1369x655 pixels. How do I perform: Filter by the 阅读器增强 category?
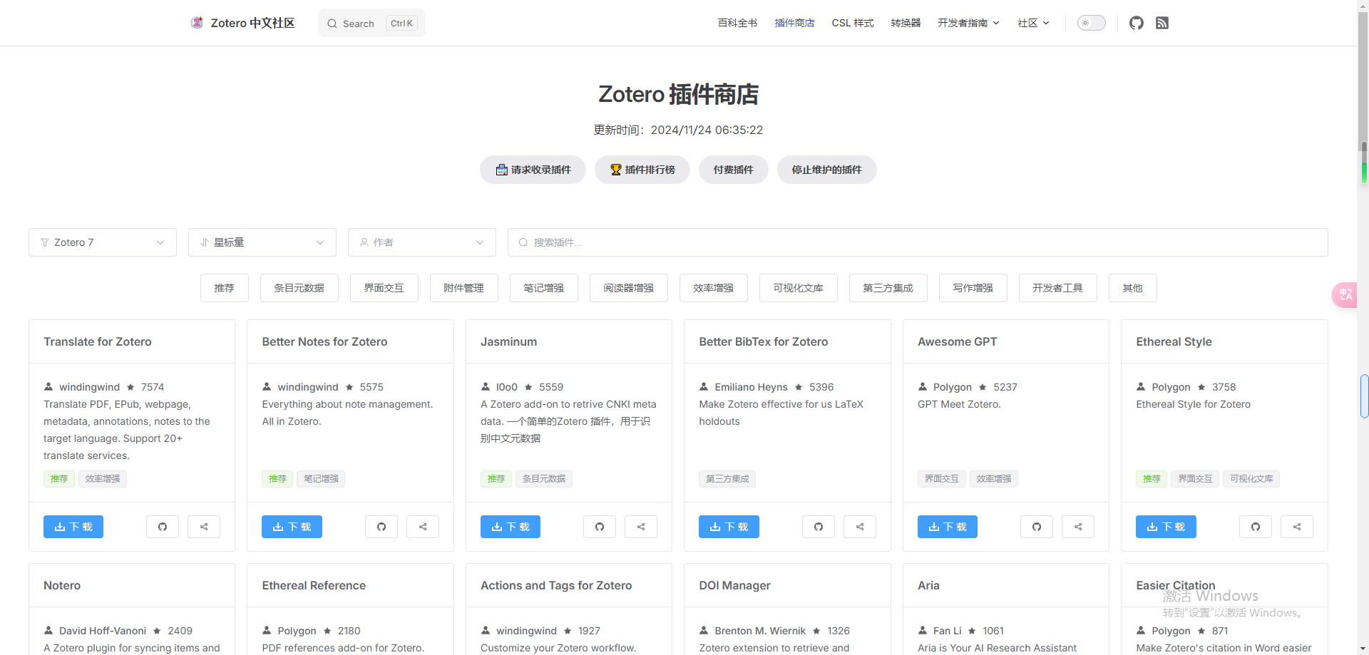click(x=629, y=288)
